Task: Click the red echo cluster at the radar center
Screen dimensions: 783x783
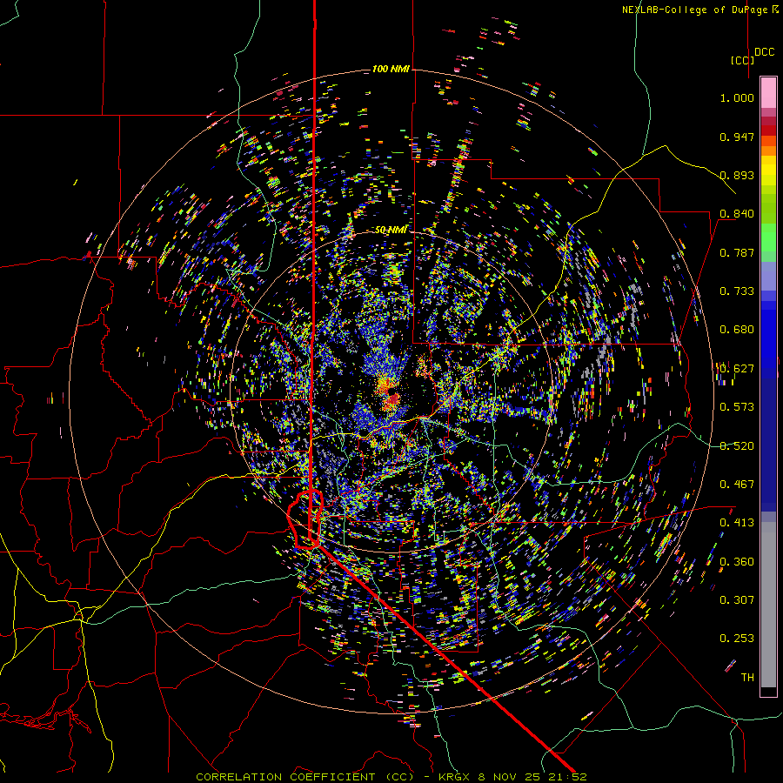Action: pos(392,398)
